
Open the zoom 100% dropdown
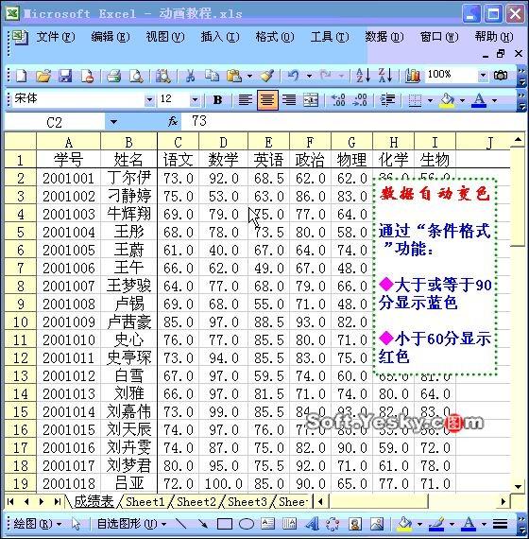483,75
